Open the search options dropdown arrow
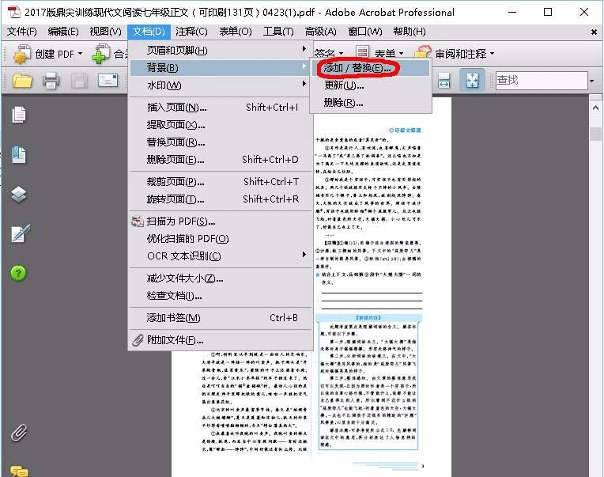This screenshot has width=604, height=477. click(591, 81)
